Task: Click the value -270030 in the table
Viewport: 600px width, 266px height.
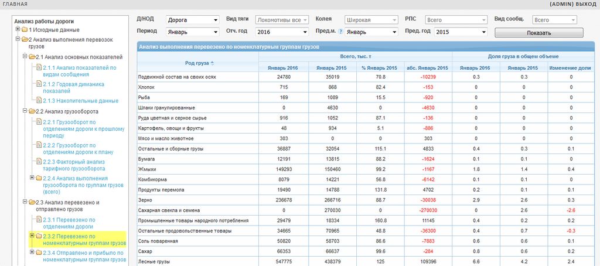Action: (428, 210)
